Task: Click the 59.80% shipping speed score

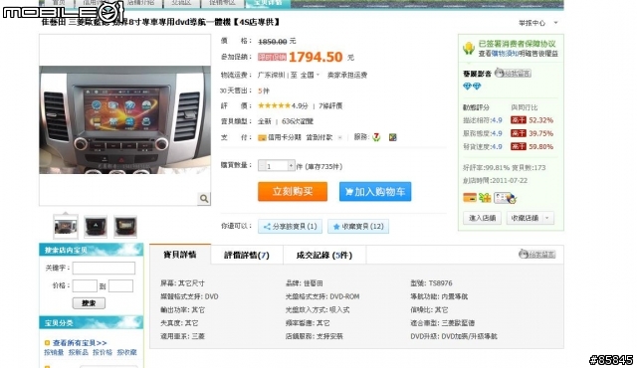Action: [x=540, y=146]
